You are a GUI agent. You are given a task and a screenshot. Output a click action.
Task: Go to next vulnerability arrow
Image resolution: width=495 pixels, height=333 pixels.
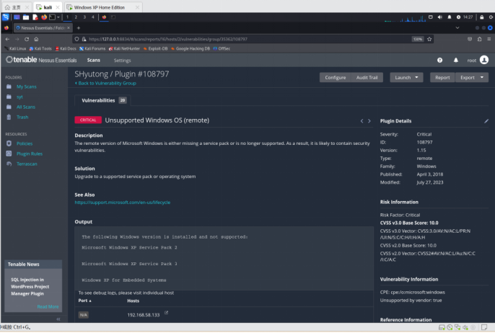click(369, 121)
